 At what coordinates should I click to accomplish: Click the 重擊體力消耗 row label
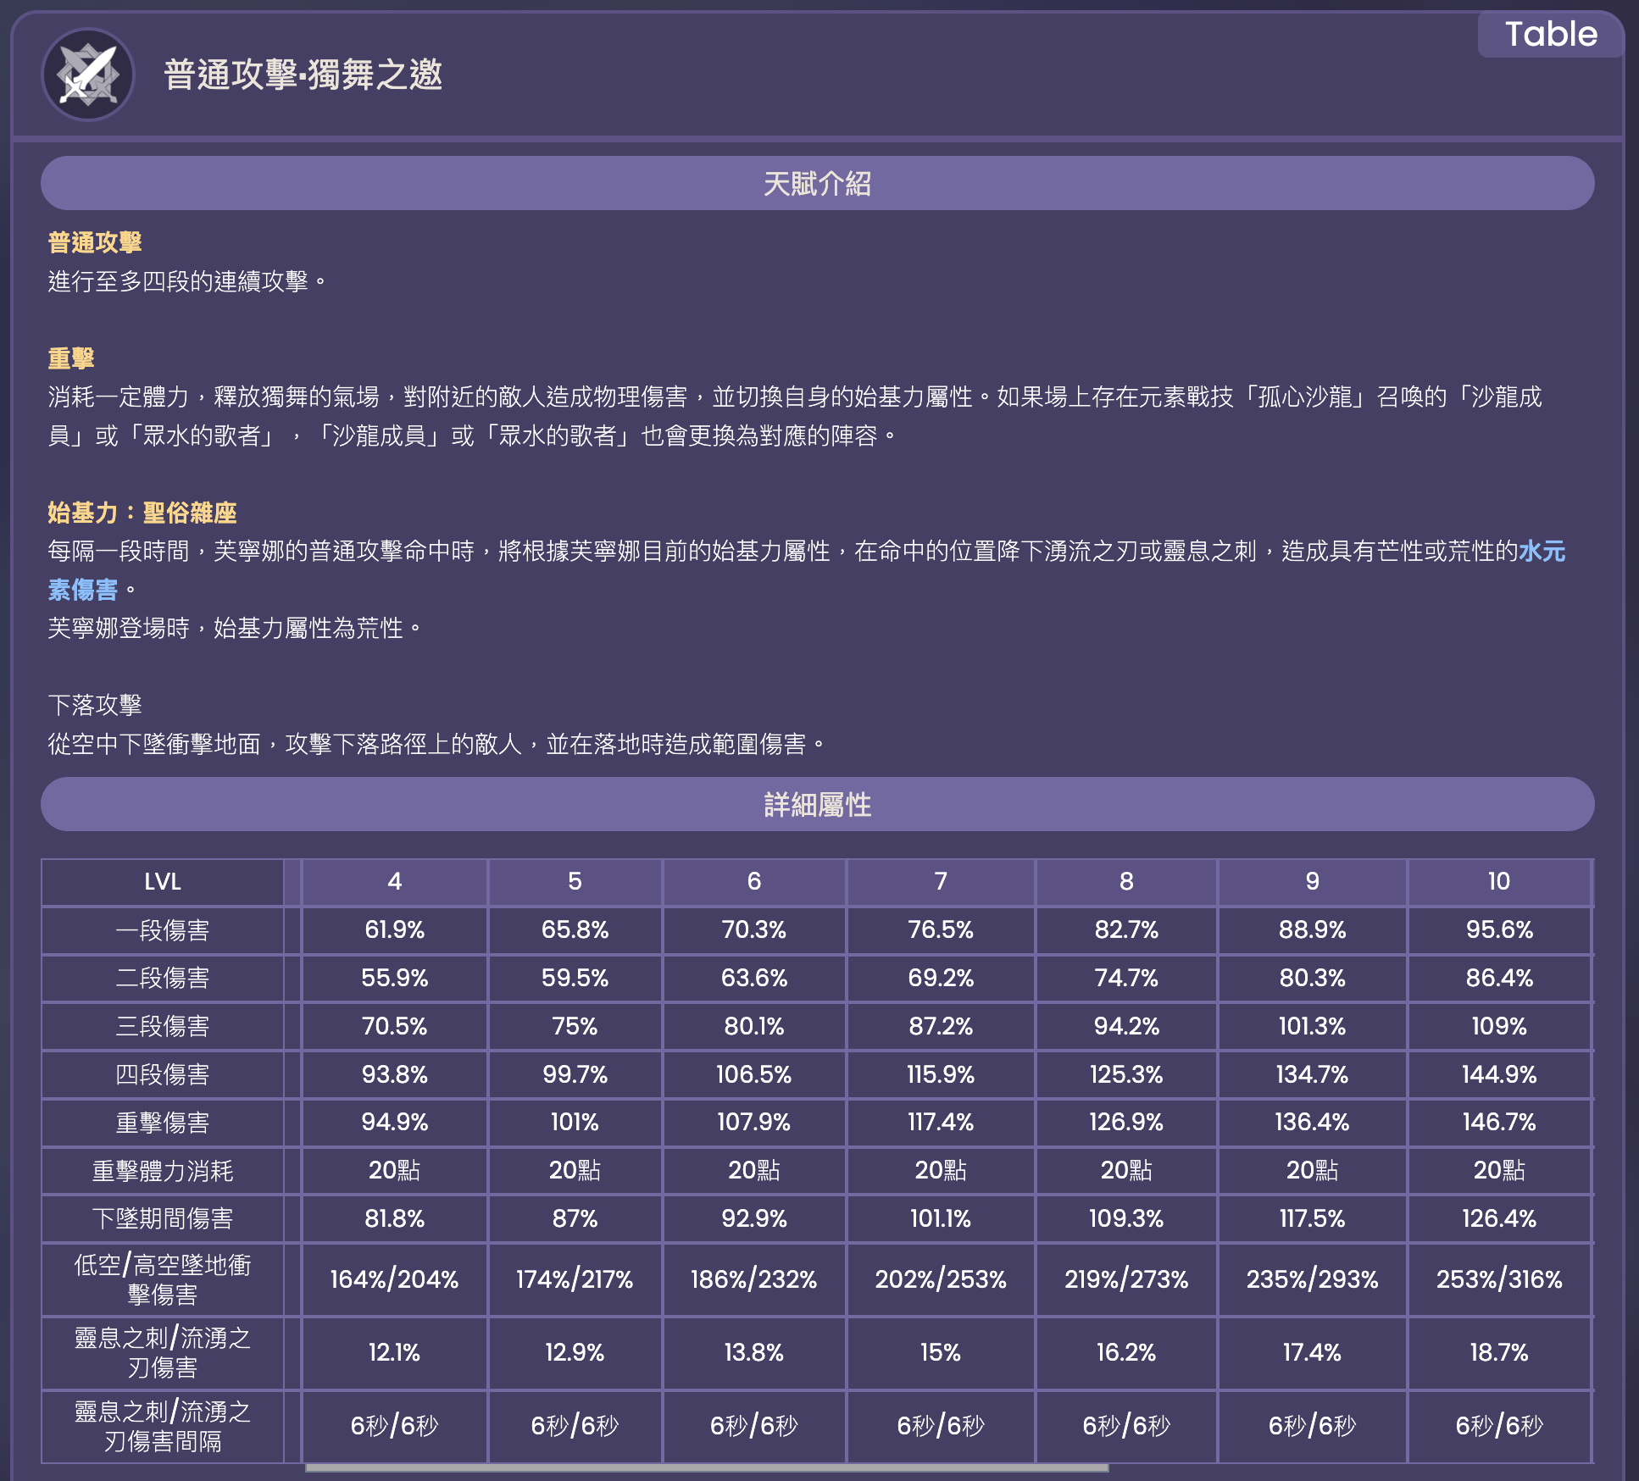(163, 1171)
